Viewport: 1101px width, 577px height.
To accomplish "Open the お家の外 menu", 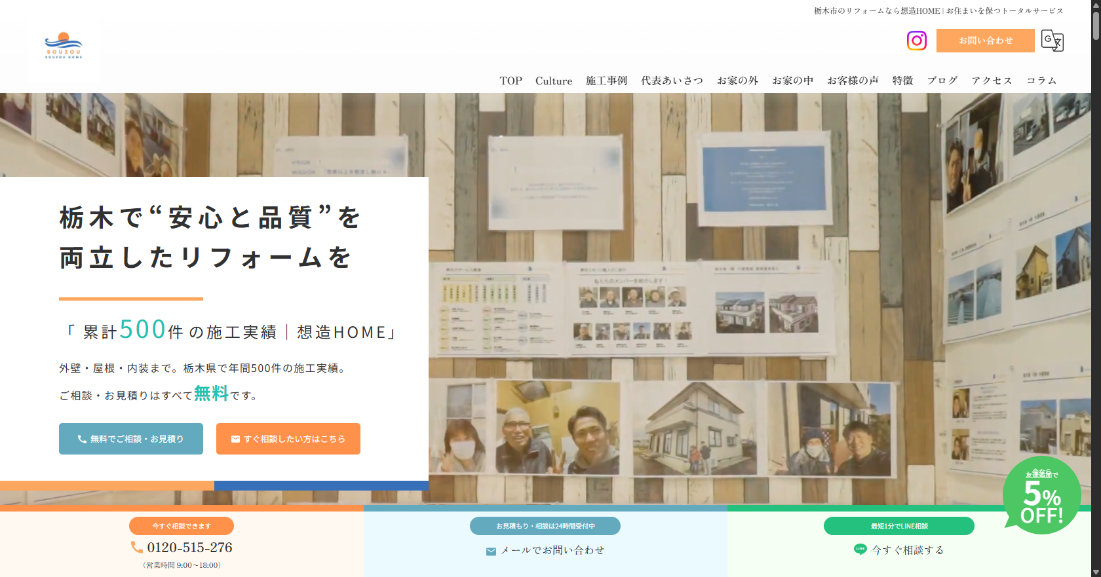I will (x=737, y=81).
